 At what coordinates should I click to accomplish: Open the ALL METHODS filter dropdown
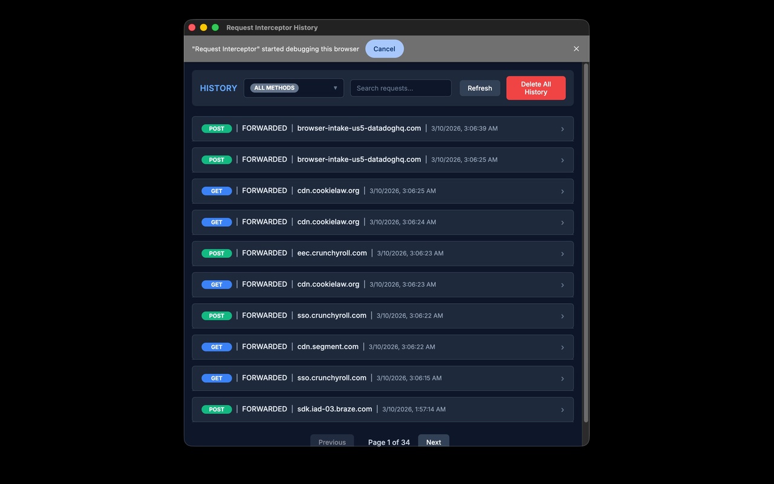(293, 88)
